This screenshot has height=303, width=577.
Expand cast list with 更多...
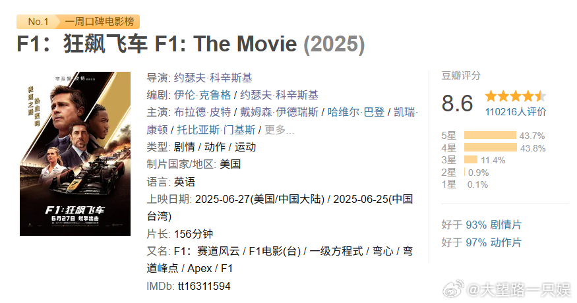pos(280,130)
